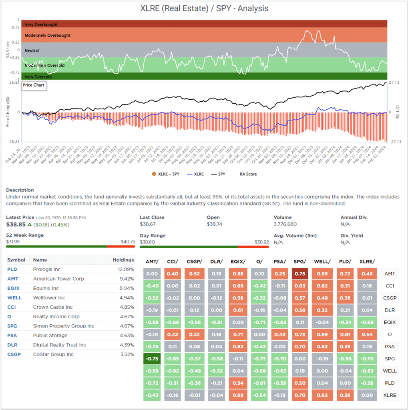Toggle the blue XLRE legend series
408x410 pixels.
195,174
